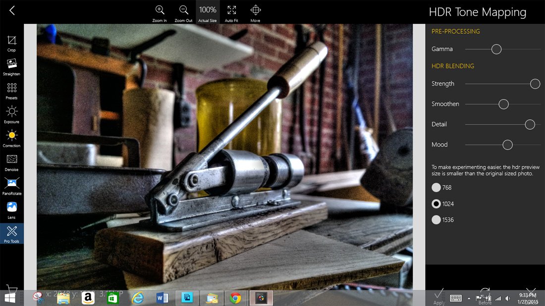Open Microsoft Word from taskbar
The width and height of the screenshot is (545, 306).
(162, 298)
